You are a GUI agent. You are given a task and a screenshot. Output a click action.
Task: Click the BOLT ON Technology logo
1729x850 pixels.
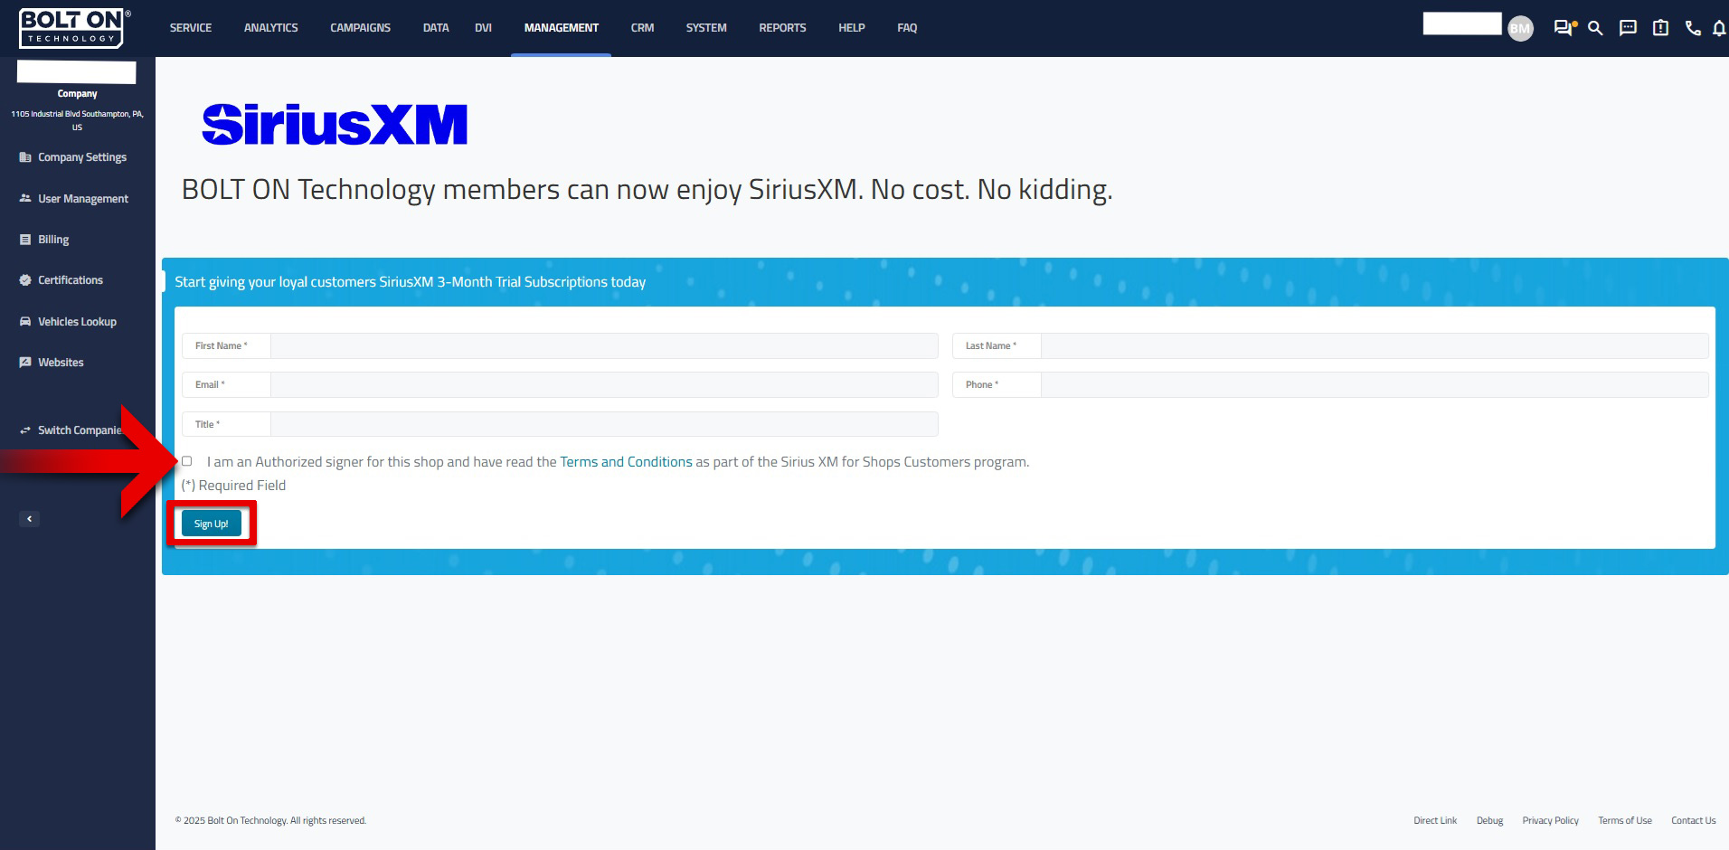(x=73, y=28)
